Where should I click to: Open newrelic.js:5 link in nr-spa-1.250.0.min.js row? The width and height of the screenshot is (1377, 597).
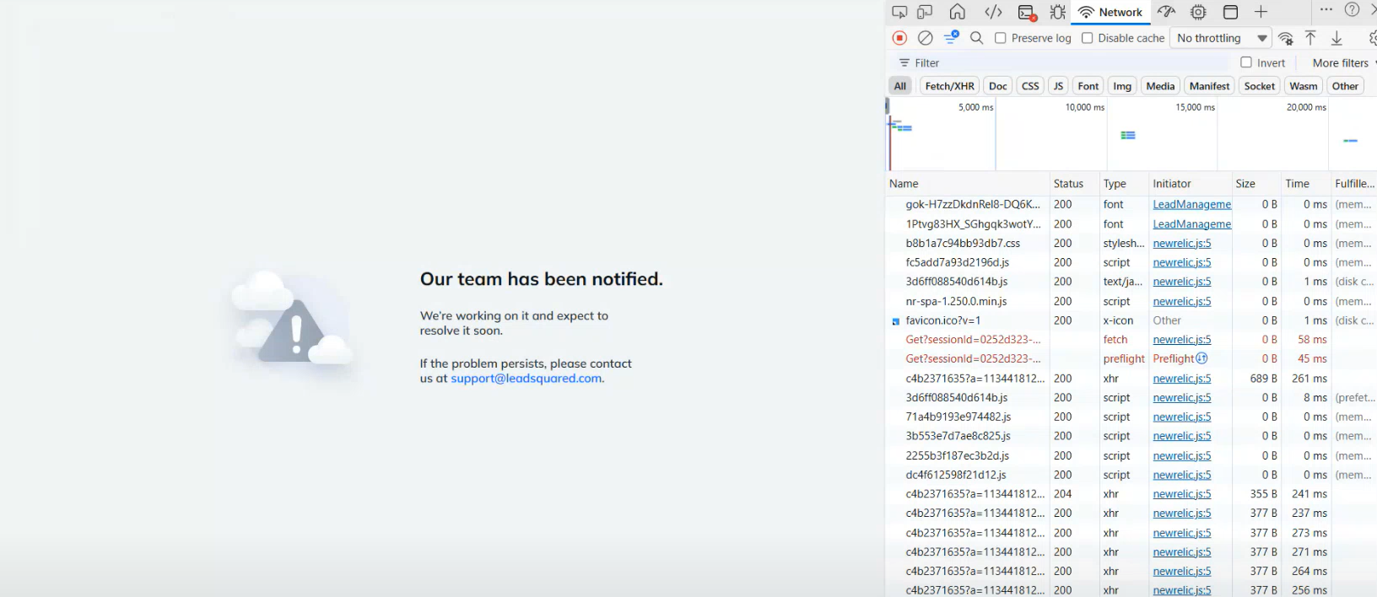coord(1182,301)
